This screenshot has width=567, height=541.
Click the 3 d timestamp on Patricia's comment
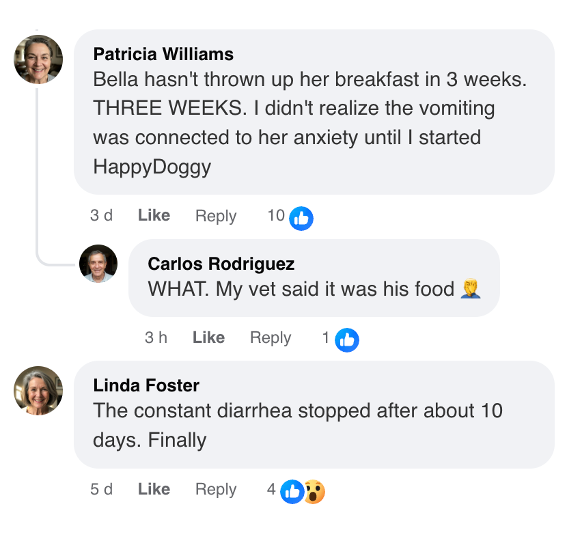102,216
